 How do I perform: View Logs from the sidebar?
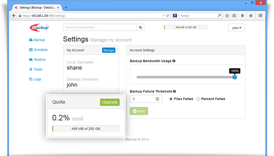35,79
